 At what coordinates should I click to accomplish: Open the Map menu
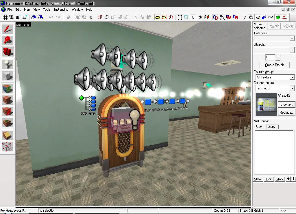pos(27,10)
